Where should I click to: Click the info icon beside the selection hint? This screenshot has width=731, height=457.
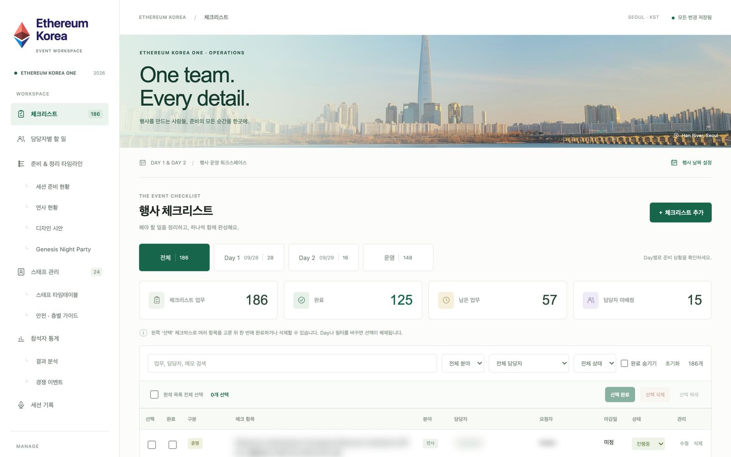(x=143, y=333)
